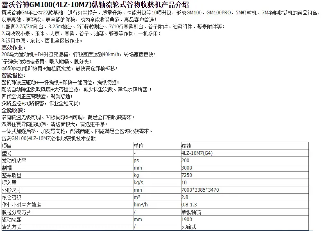Click the value 单纵轴流
Image resolution: width=322 pixels, height=231 pixels.
[x=191, y=212]
